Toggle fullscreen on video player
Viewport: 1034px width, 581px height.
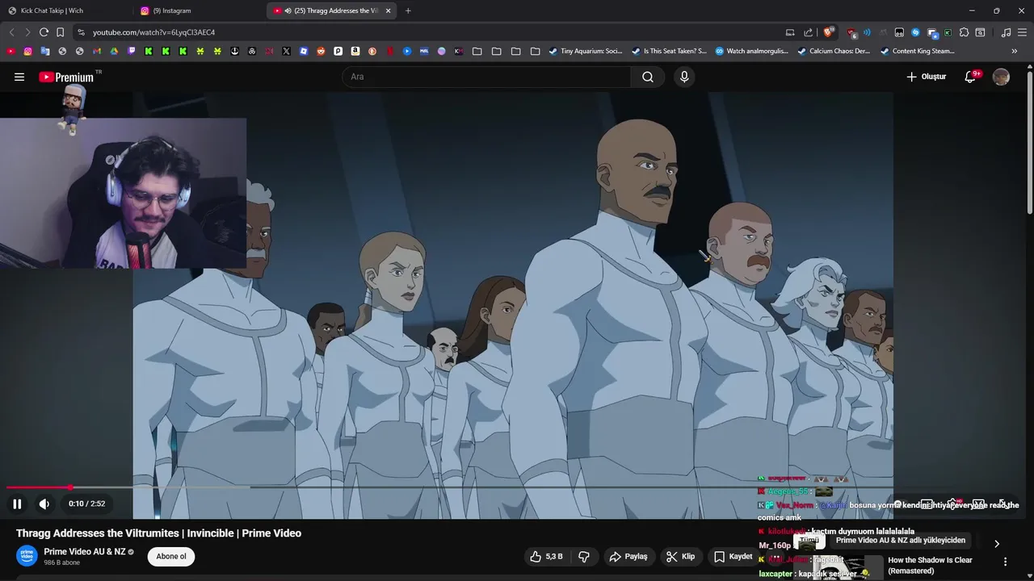coord(1002,504)
